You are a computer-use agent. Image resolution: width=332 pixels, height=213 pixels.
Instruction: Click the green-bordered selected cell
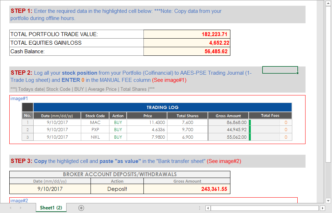tap(280, 70)
